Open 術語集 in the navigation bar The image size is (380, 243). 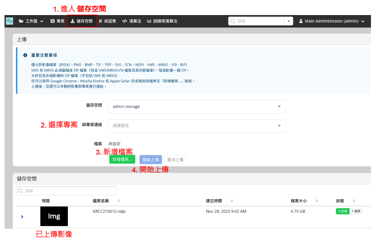[107, 21]
